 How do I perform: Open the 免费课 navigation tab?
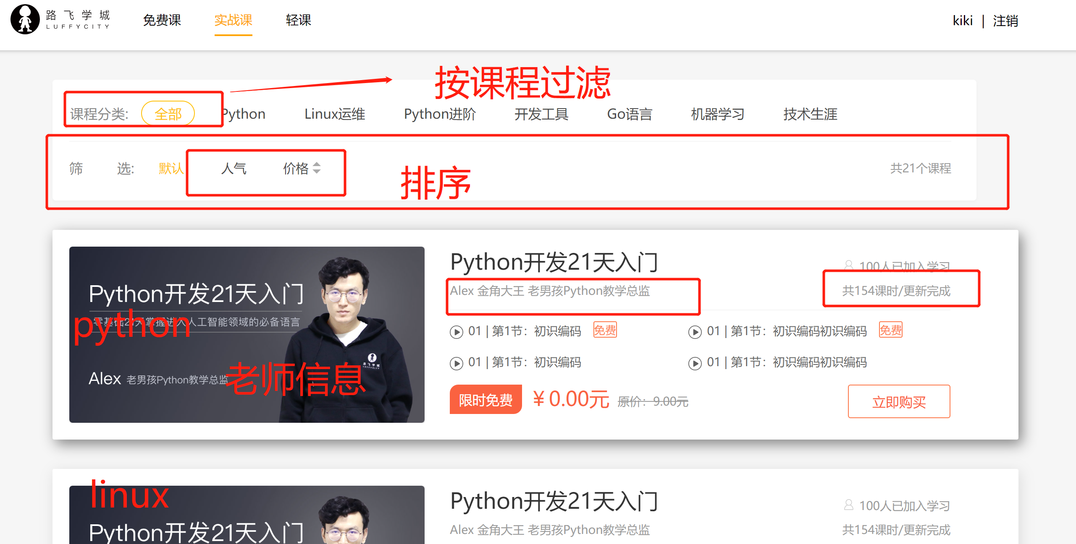162,20
